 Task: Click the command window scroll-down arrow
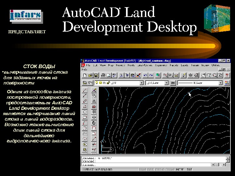click(x=228, y=161)
